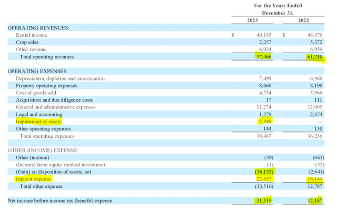Click legal and accounting value 2,874
The height and width of the screenshot is (210, 337).
pyautogui.click(x=316, y=114)
